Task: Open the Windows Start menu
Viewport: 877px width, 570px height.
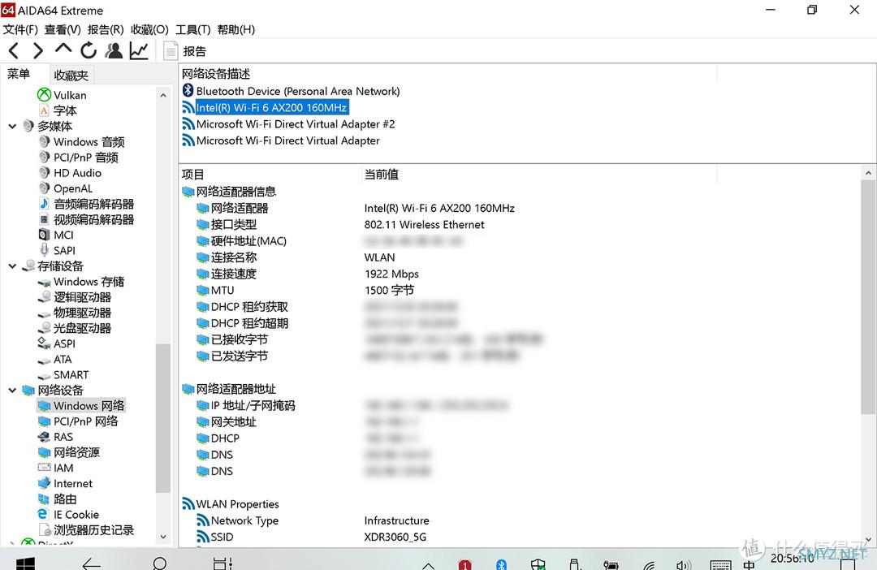Action: [25, 564]
